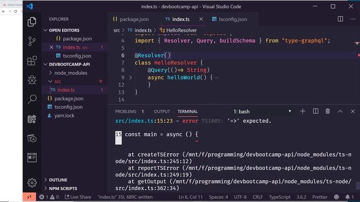360x202 pixels.
Task: Click the remote window indicator in status bar
Action: (x=29, y=197)
